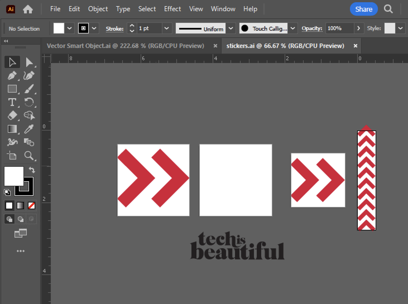
Task: Click Swap Fill and Stroke arrows
Action: 32,170
